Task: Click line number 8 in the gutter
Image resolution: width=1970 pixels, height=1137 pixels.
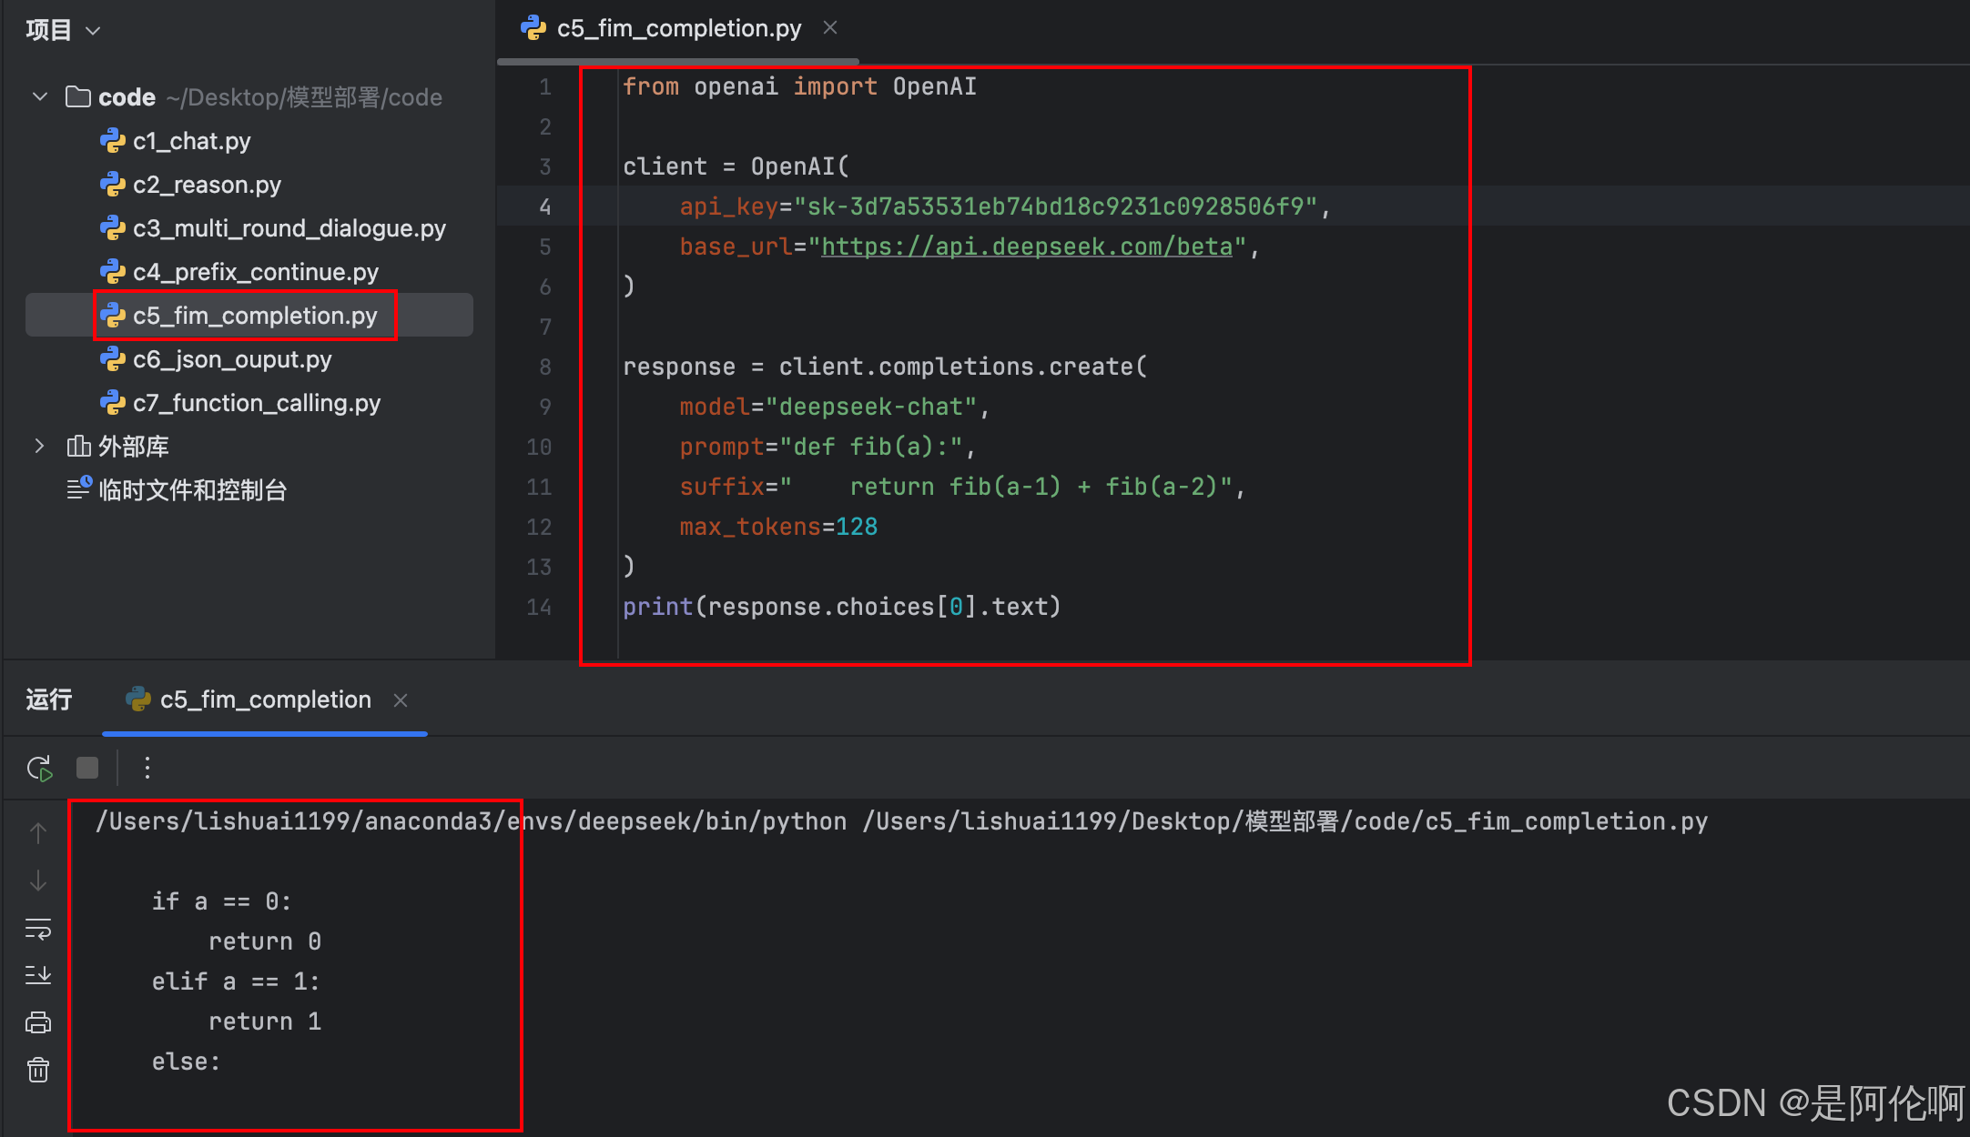Action: tap(544, 367)
